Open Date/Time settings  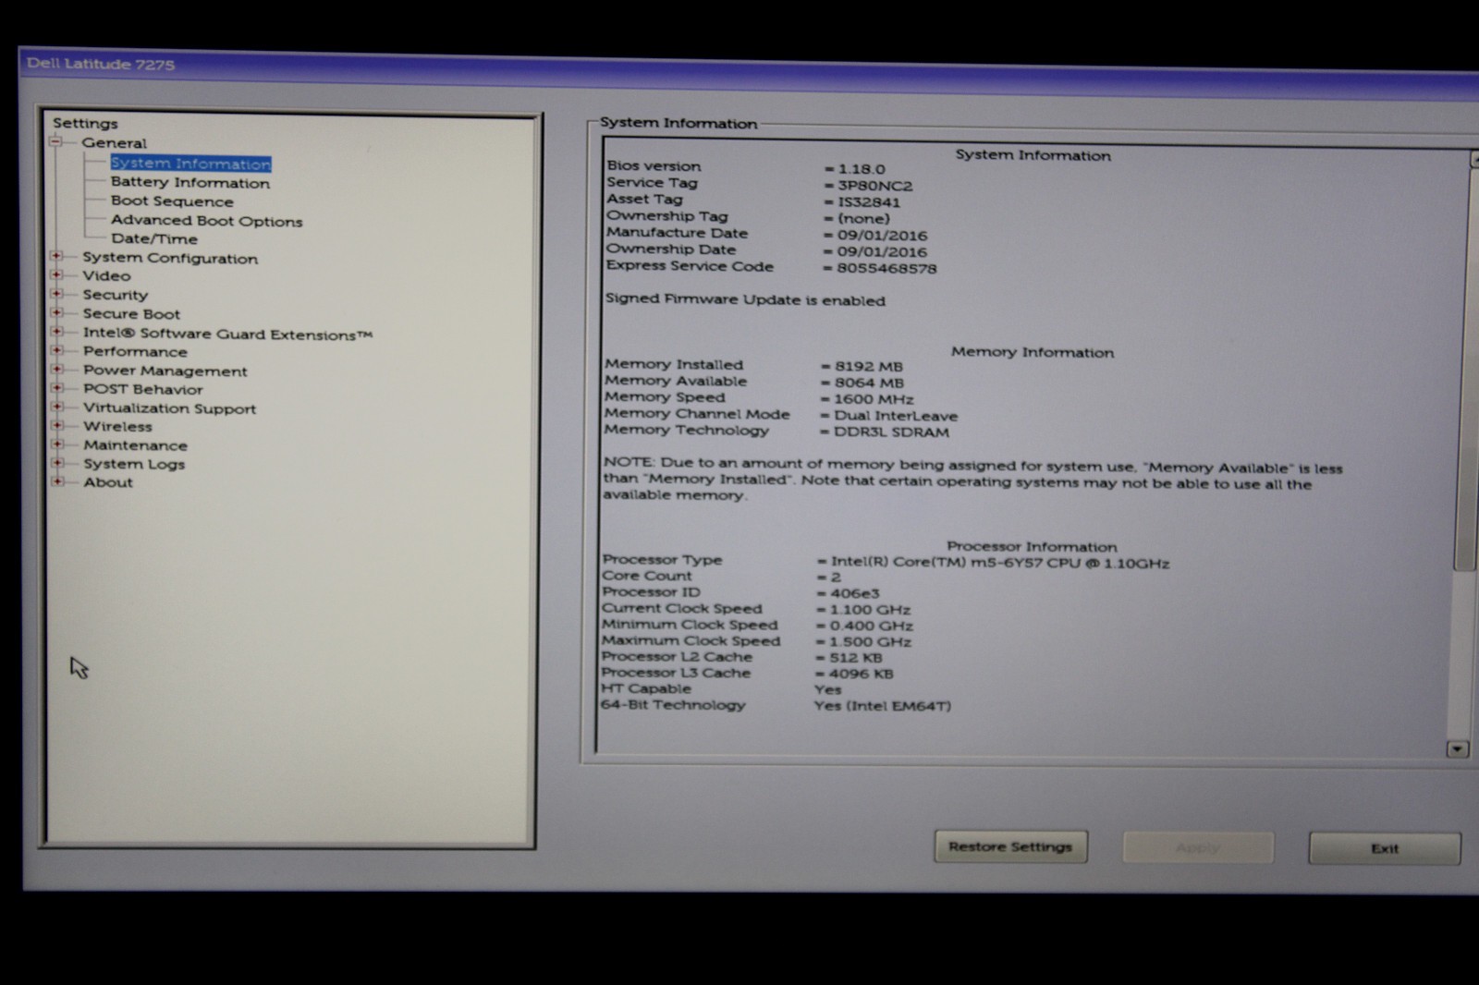pyautogui.click(x=153, y=238)
